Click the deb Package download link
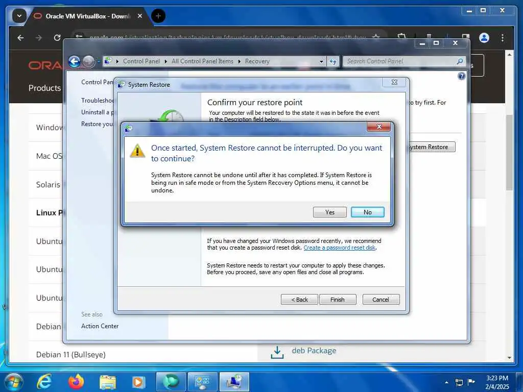This screenshot has height=392, width=523. 314,351
